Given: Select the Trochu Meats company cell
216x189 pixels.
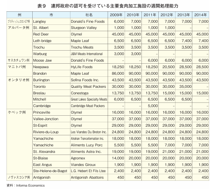Looking at the screenshot, I should pos(89,47).
